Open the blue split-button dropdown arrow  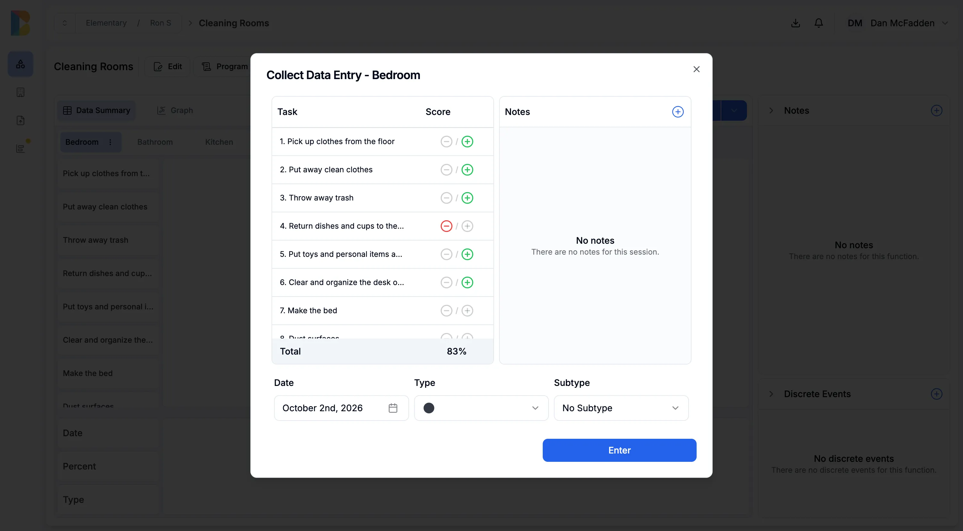734,110
